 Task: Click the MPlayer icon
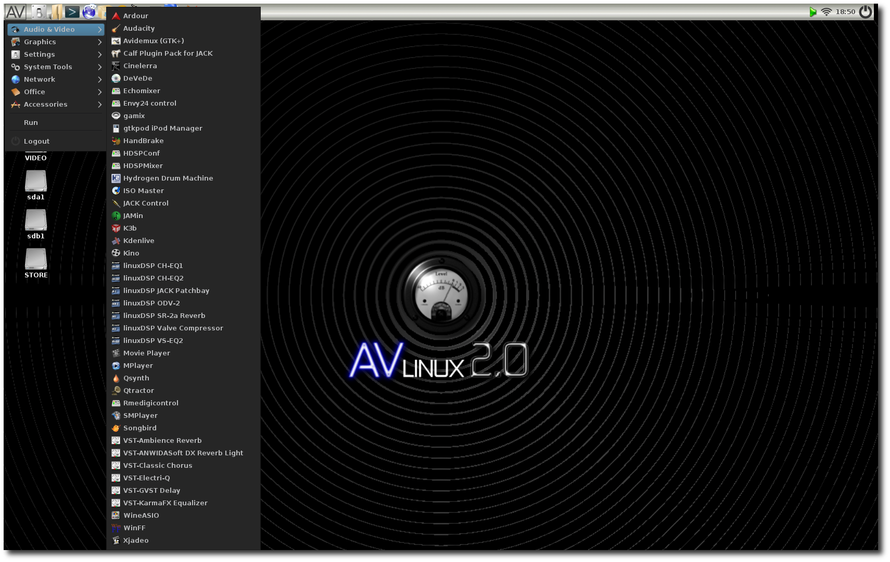[116, 366]
